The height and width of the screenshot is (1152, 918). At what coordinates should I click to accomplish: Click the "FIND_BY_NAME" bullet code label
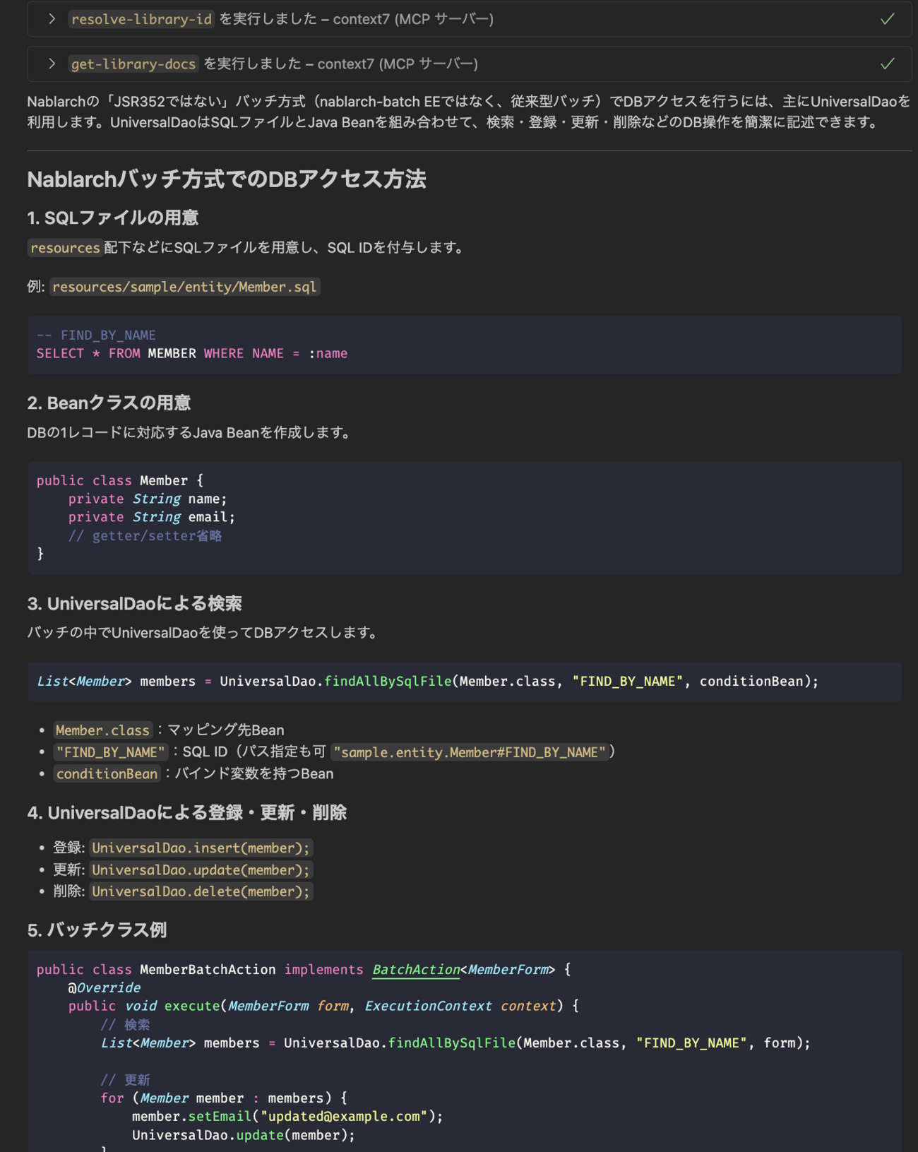[x=111, y=752]
